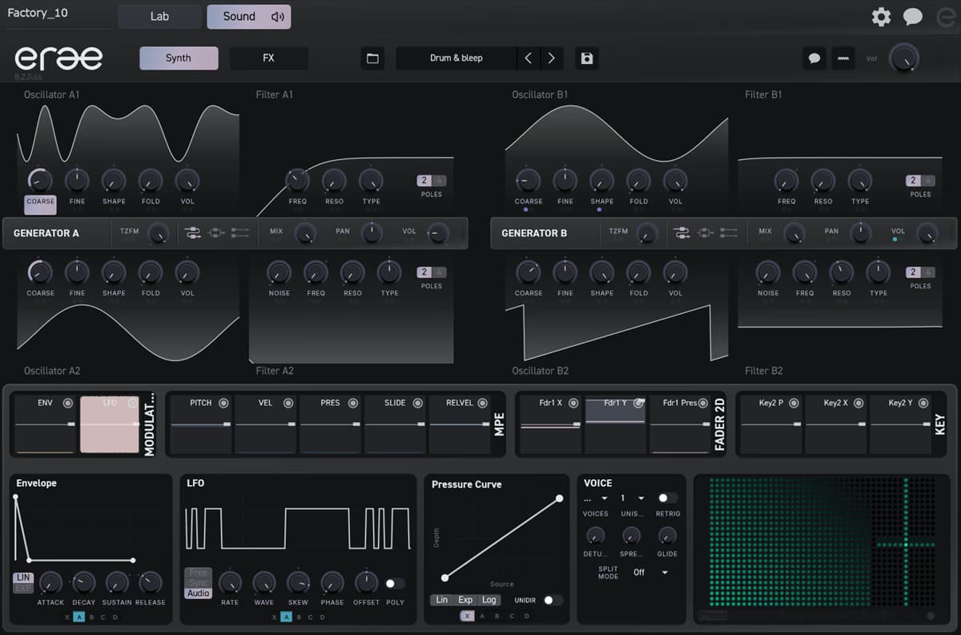Viewport: 961px width, 635px height.
Task: Select the parallel routing icon in Generator B
Action: coord(705,233)
